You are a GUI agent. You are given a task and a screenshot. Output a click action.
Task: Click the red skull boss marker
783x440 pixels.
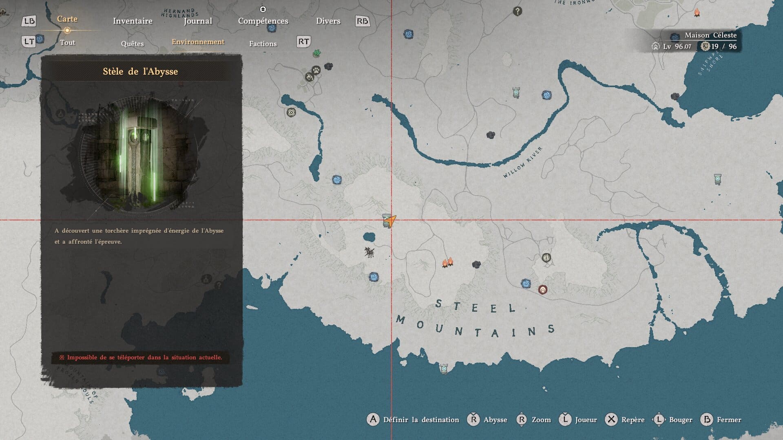(542, 290)
